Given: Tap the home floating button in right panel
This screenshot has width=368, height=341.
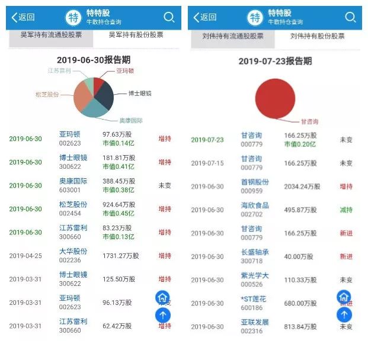Looking at the screenshot, I should click(x=344, y=297).
